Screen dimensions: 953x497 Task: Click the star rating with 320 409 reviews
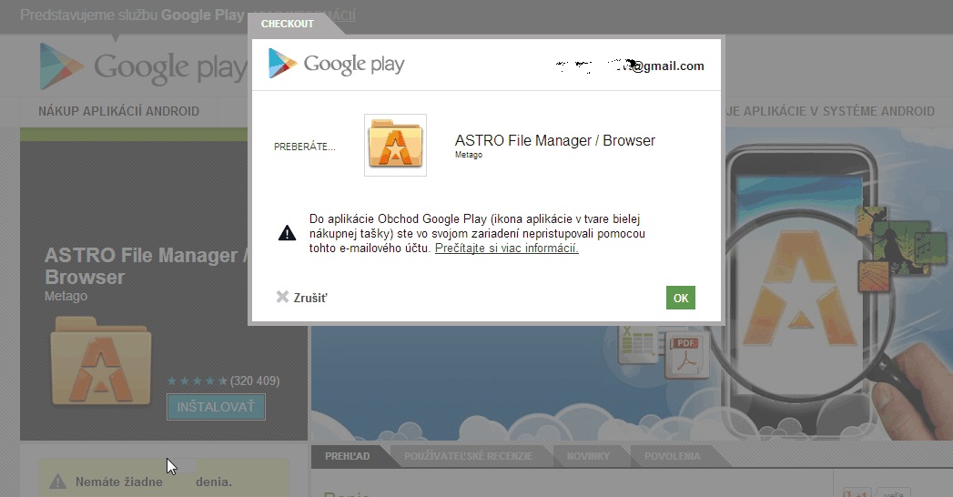coord(223,381)
